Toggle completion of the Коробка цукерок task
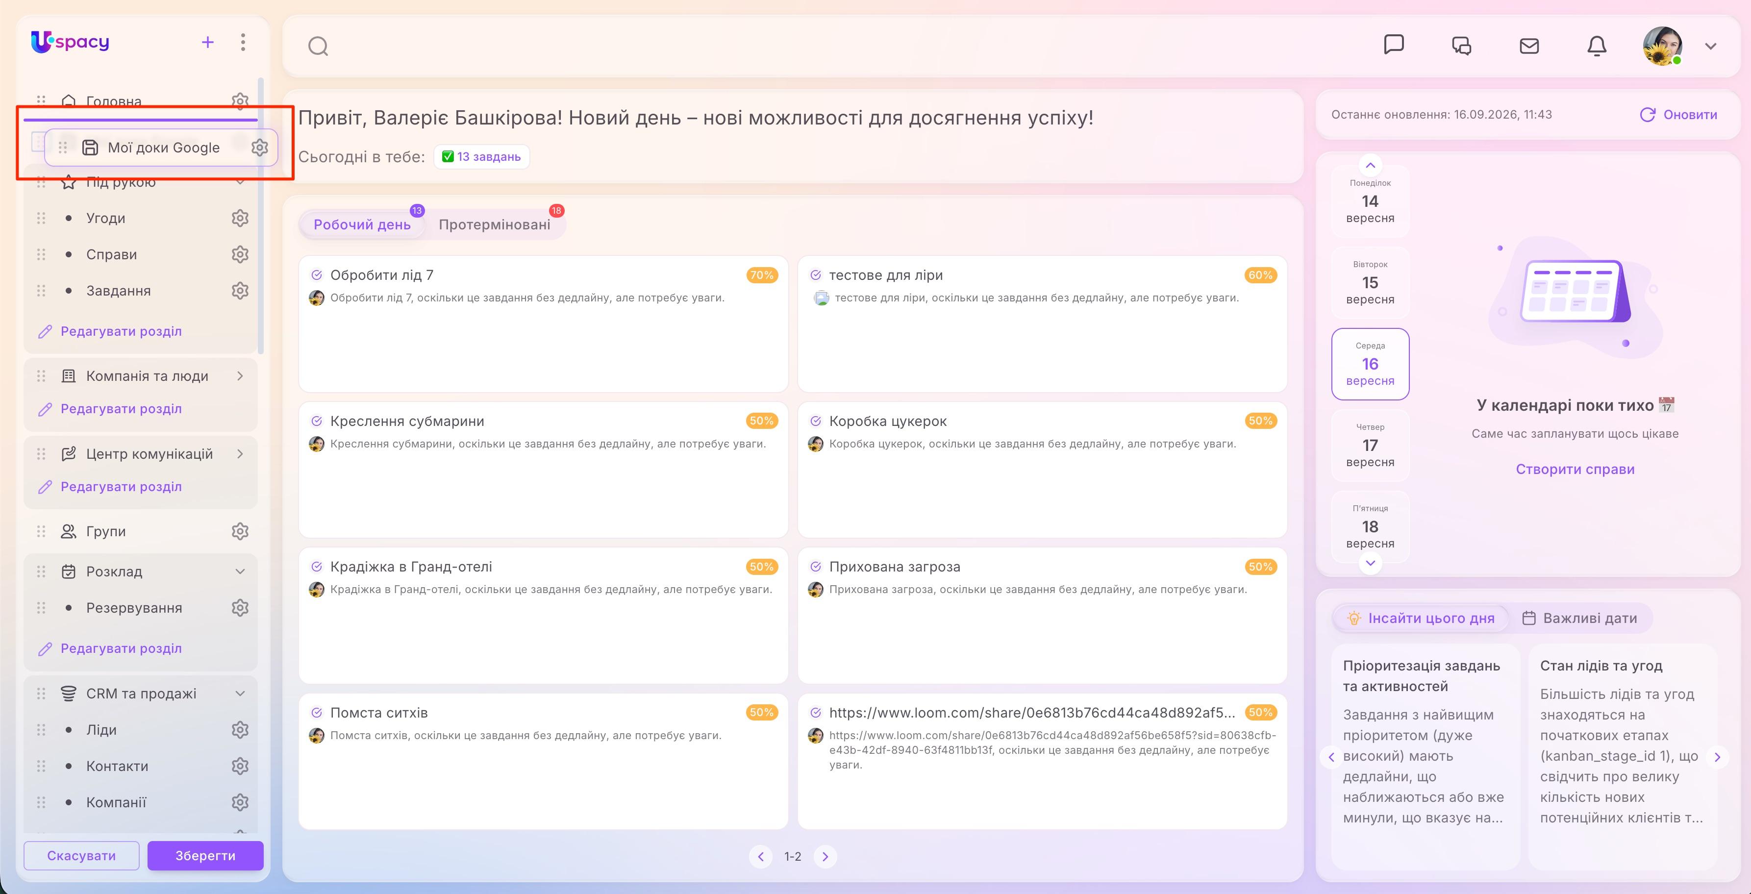 click(816, 421)
